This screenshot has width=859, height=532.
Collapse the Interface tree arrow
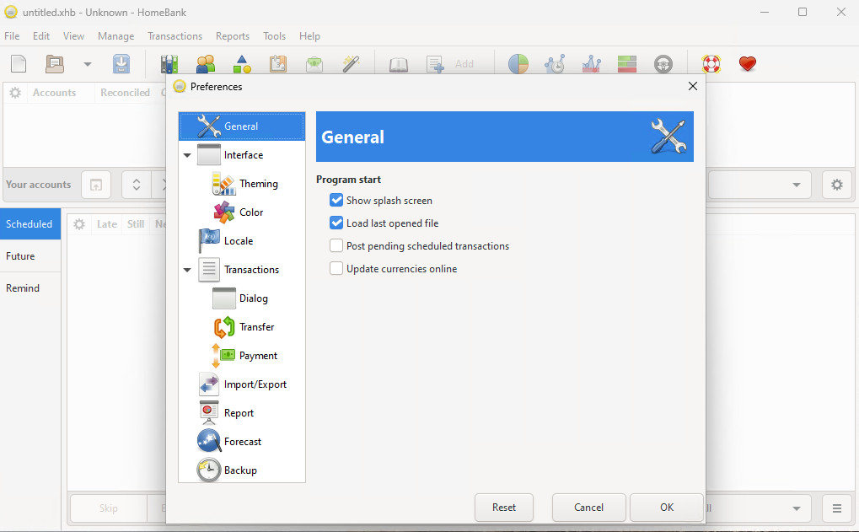tap(187, 155)
